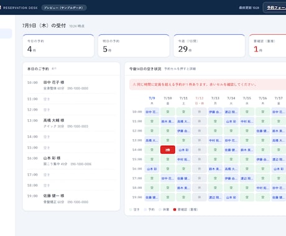Open the 7/11 14:00 山本 彩 cell
The image size is (286, 236).
click(183, 150)
